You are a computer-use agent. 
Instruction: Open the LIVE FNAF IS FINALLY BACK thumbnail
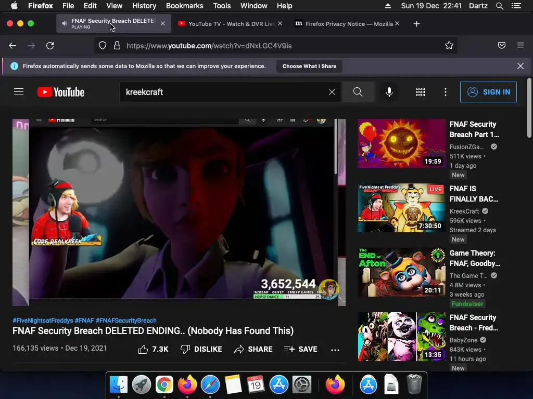[x=401, y=208]
